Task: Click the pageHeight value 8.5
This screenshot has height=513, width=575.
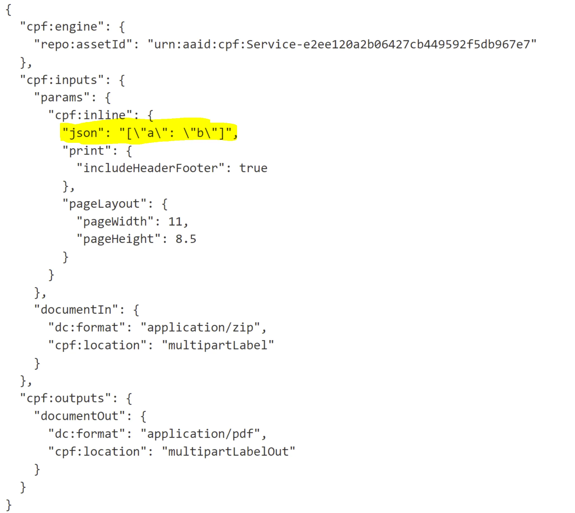Action: tap(186, 239)
